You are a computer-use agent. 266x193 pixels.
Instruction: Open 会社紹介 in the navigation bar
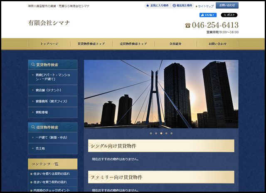(x=175, y=44)
